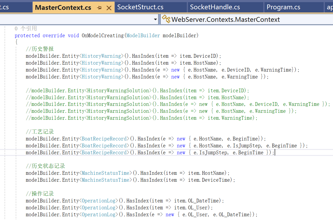This screenshot has height=220, width=333.
Task: Close the MasterContext.cs tab
Action: (109, 8)
